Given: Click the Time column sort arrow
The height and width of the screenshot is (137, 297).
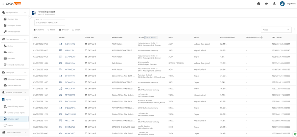Looking at the screenshot, I should click(39, 37).
